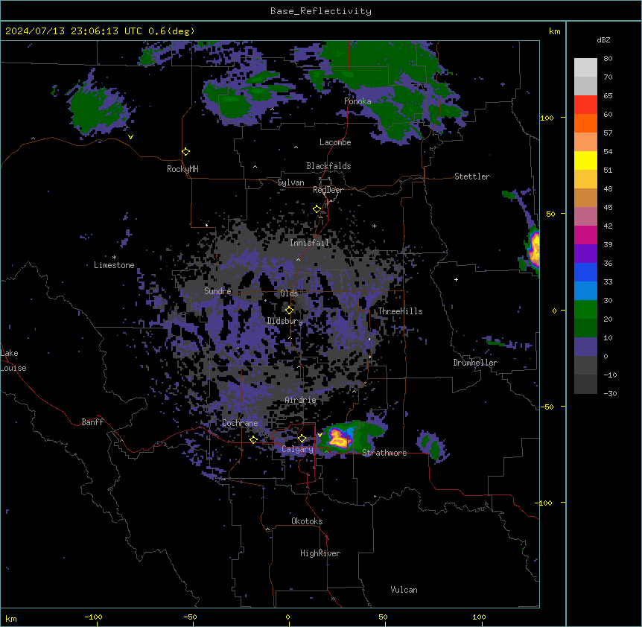Select the Okotoks label
This screenshot has height=627, width=642.
[307, 521]
